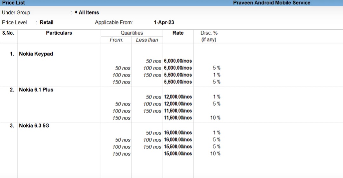Click the Under Group label
Viewport: 343px width, 178px height.
click(x=16, y=13)
